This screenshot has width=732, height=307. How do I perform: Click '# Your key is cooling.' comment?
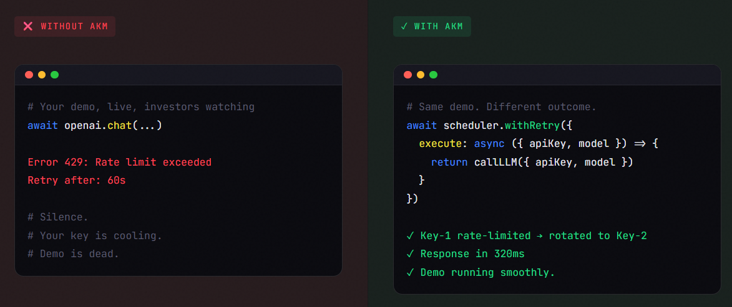(95, 236)
